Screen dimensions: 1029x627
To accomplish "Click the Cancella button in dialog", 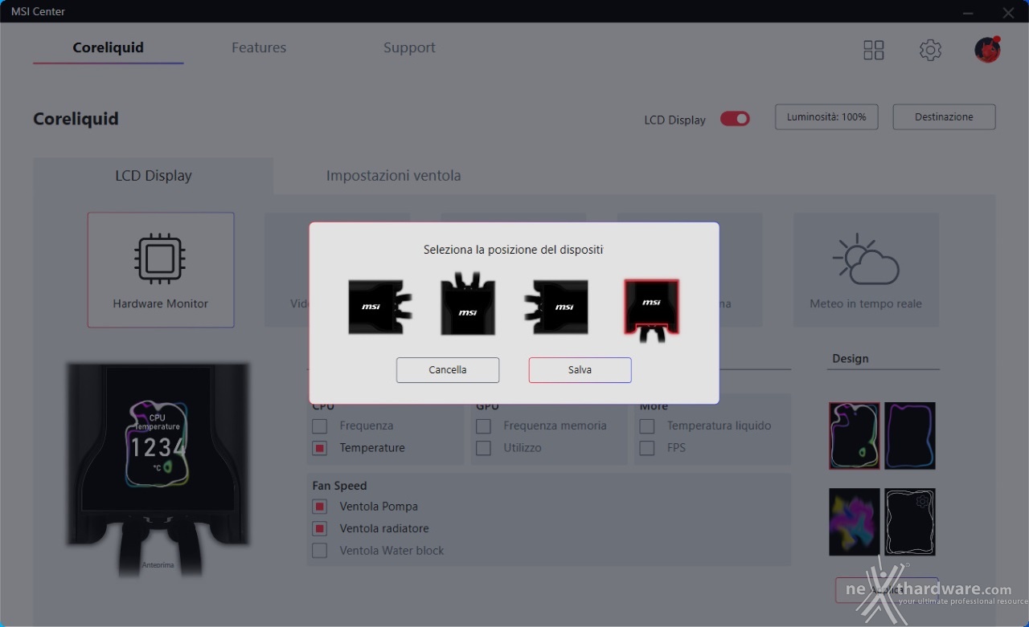I will click(x=448, y=370).
